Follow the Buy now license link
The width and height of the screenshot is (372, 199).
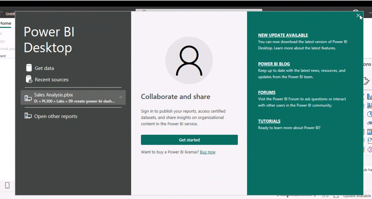point(207,152)
